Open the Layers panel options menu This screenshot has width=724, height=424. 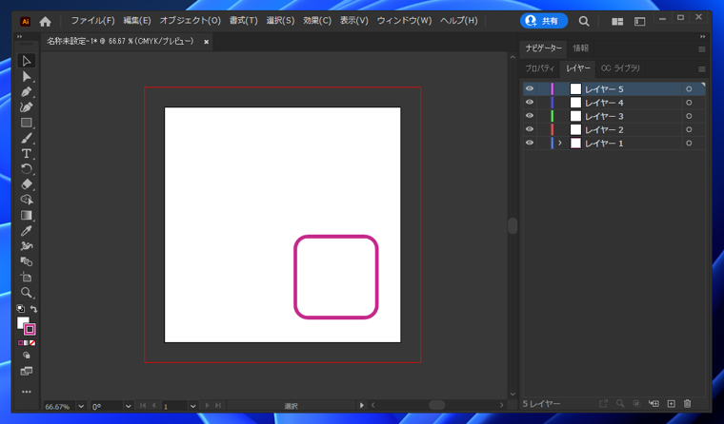701,69
